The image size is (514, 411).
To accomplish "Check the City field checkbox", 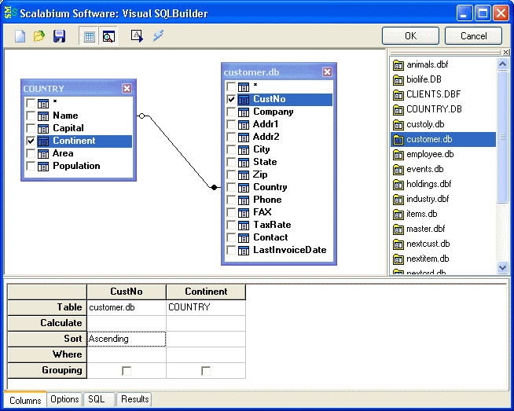I will pos(231,149).
